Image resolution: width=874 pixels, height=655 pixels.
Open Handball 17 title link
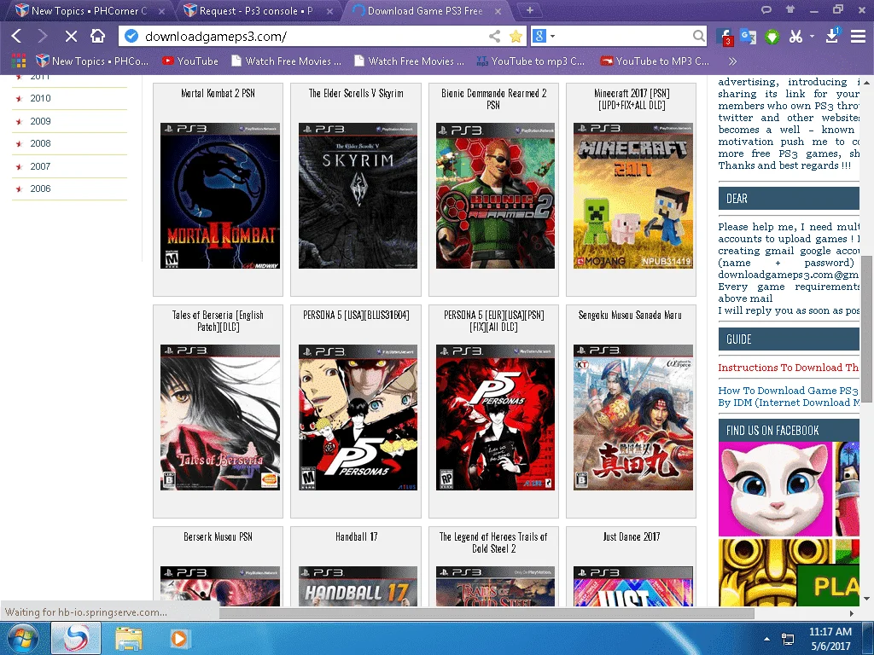point(356,537)
